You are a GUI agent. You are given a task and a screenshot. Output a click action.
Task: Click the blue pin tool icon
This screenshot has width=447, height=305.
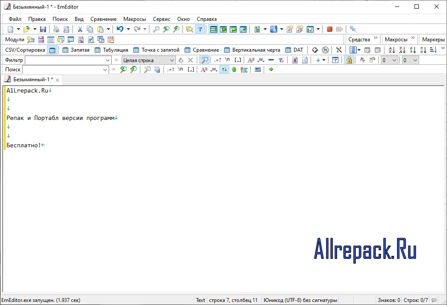[353, 29]
